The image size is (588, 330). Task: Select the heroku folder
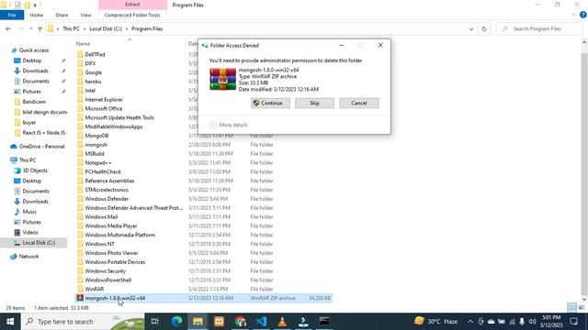coord(93,82)
